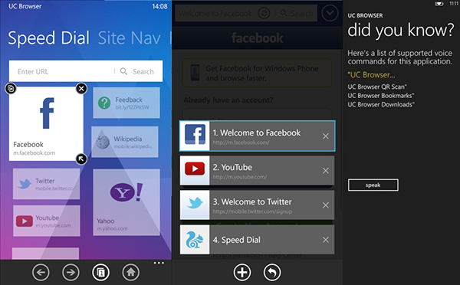Viewport: 460px width, 285px height.
Task: Open the Feedback speed dial tile
Action: [127, 103]
